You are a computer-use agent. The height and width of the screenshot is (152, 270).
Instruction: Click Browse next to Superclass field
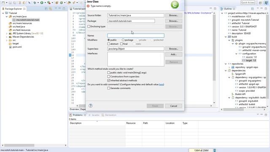pyautogui.click(x=173, y=49)
